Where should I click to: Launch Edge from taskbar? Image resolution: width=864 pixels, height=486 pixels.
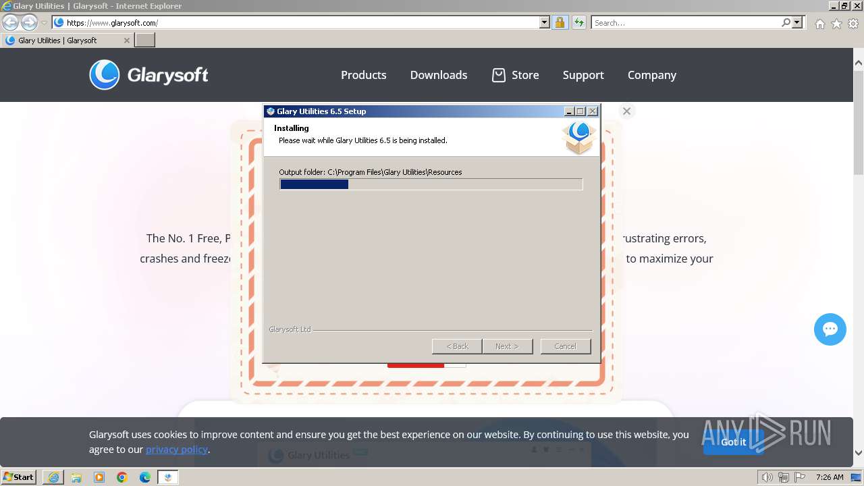pyautogui.click(x=145, y=477)
